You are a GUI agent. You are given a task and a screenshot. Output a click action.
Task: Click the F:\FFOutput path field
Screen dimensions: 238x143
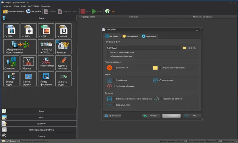click(143, 48)
